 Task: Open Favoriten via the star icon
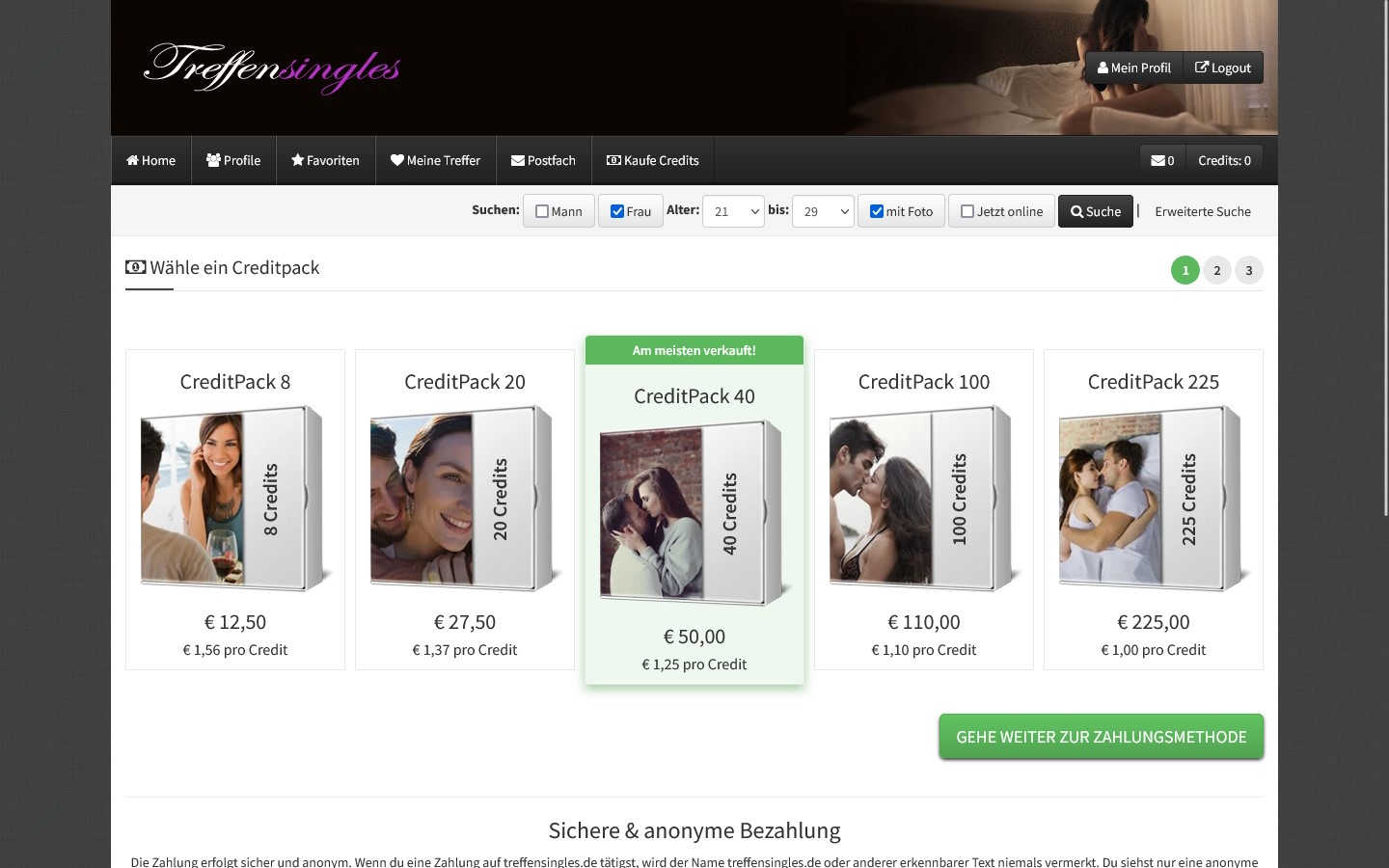[297, 161]
